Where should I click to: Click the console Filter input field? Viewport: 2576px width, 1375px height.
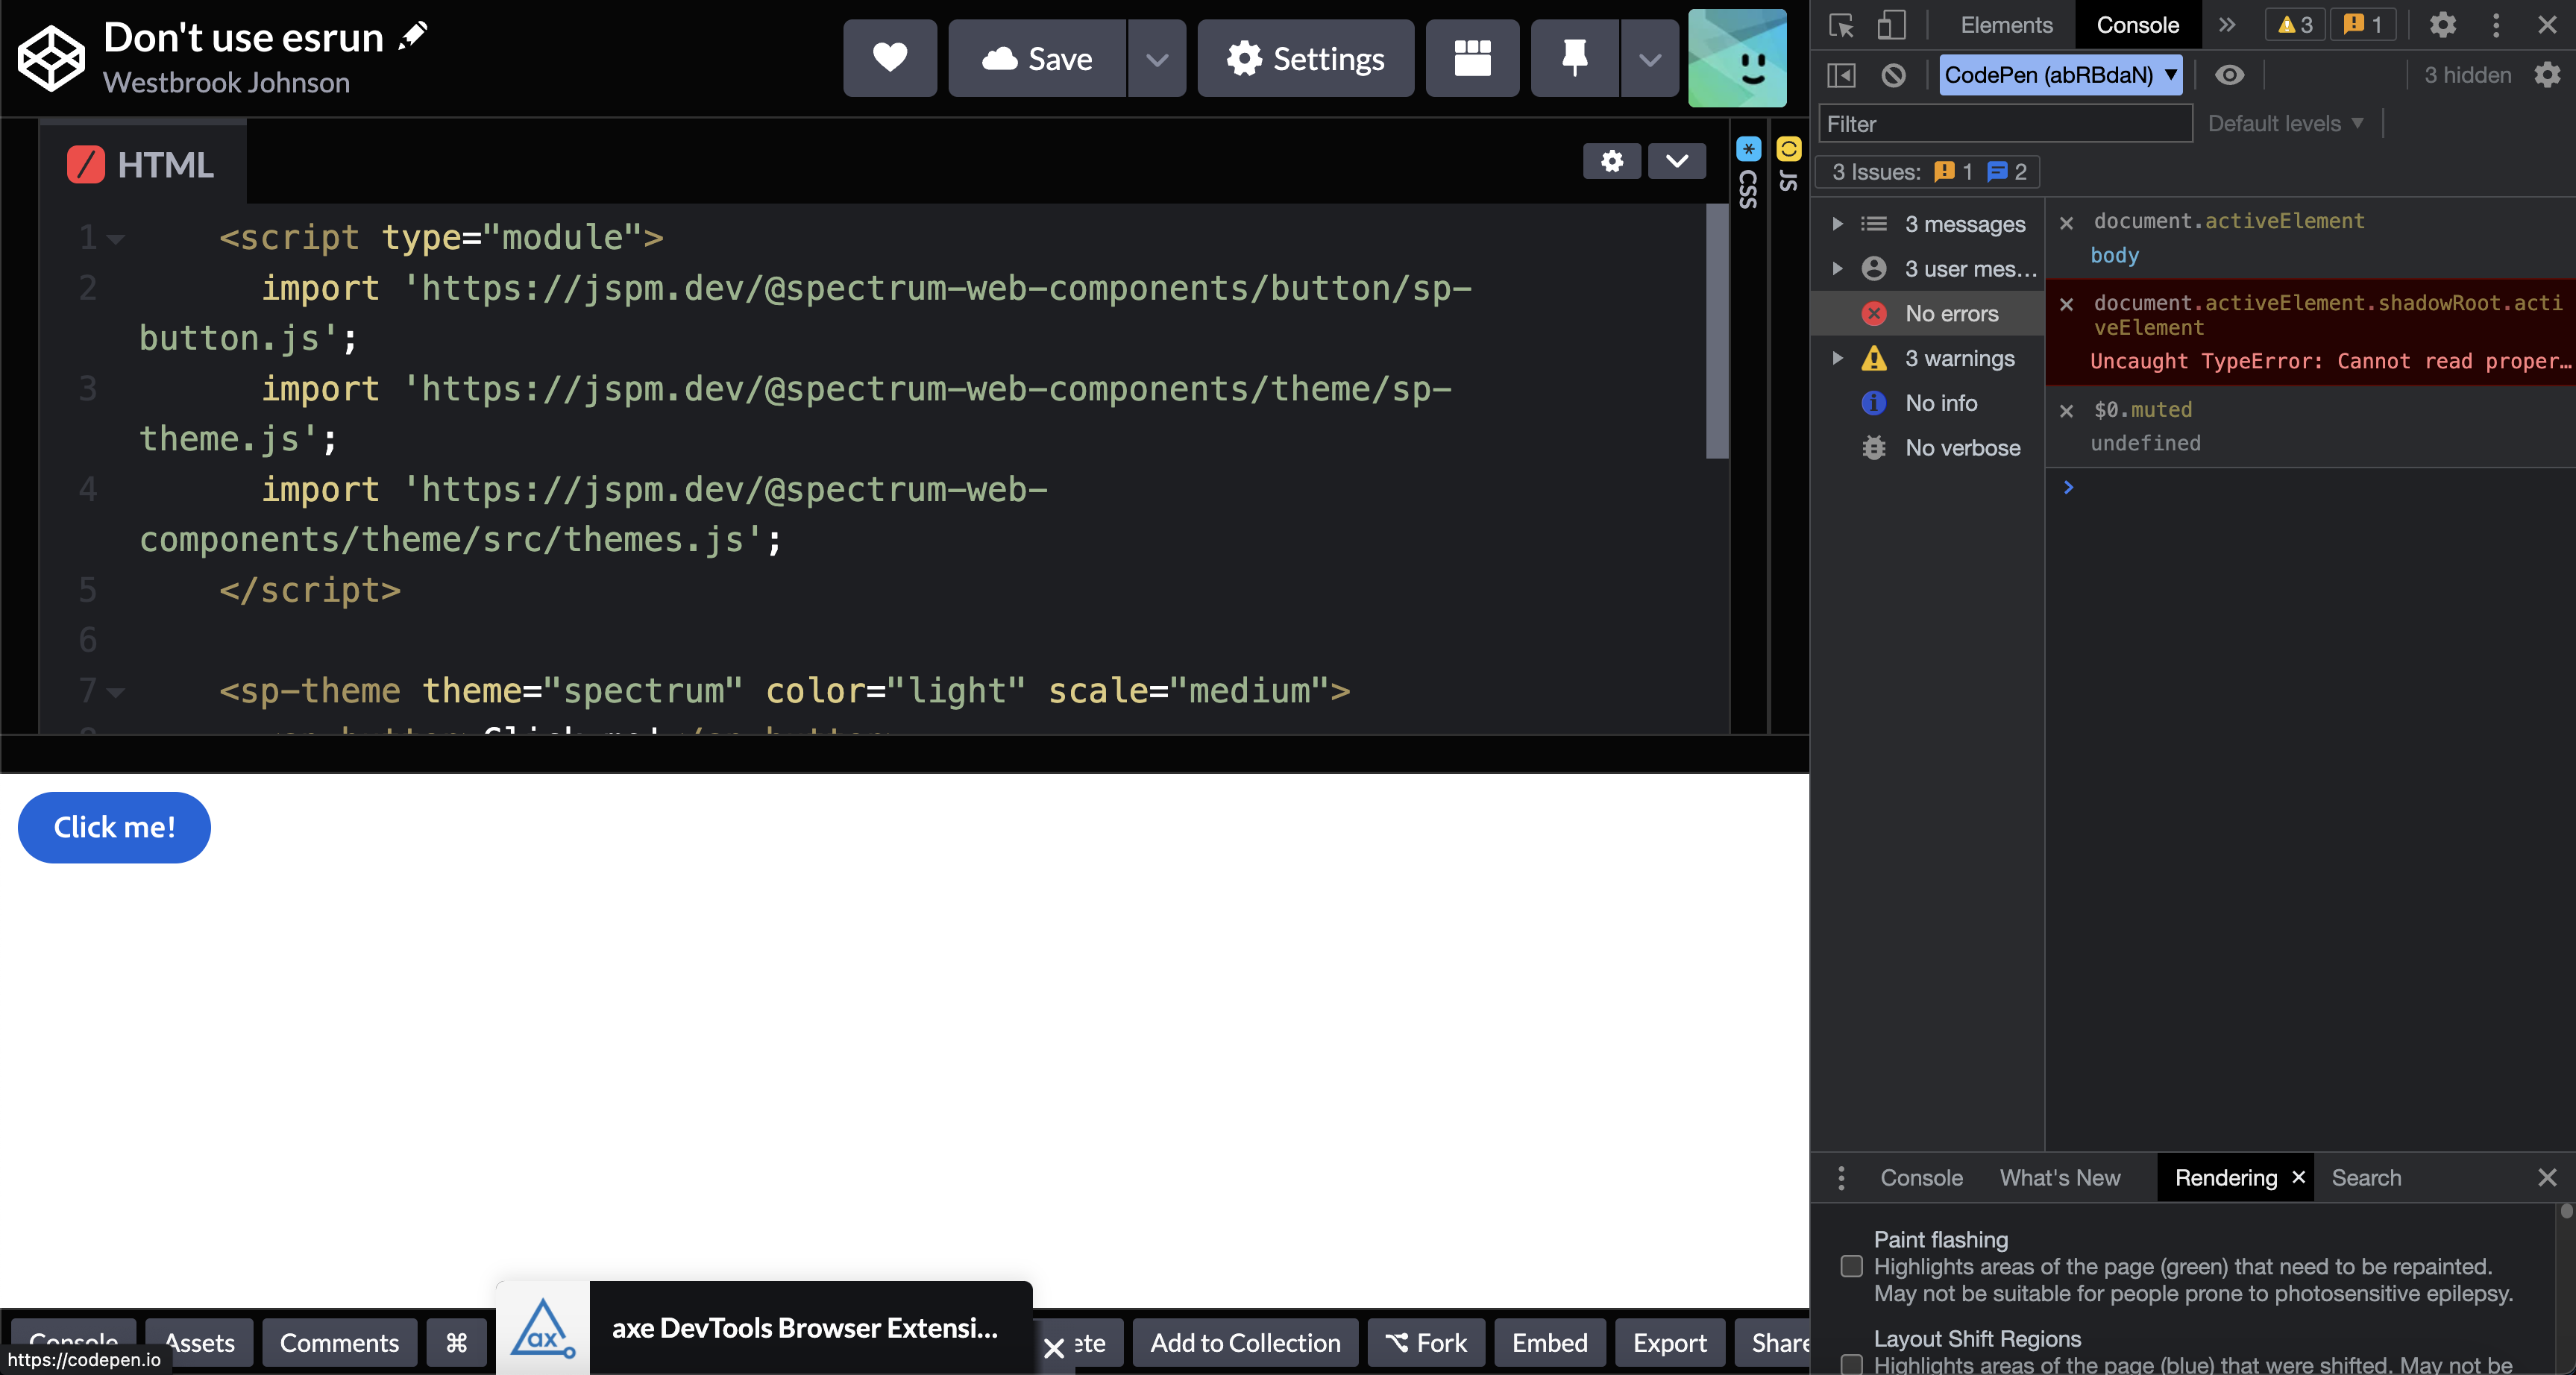tap(2004, 123)
